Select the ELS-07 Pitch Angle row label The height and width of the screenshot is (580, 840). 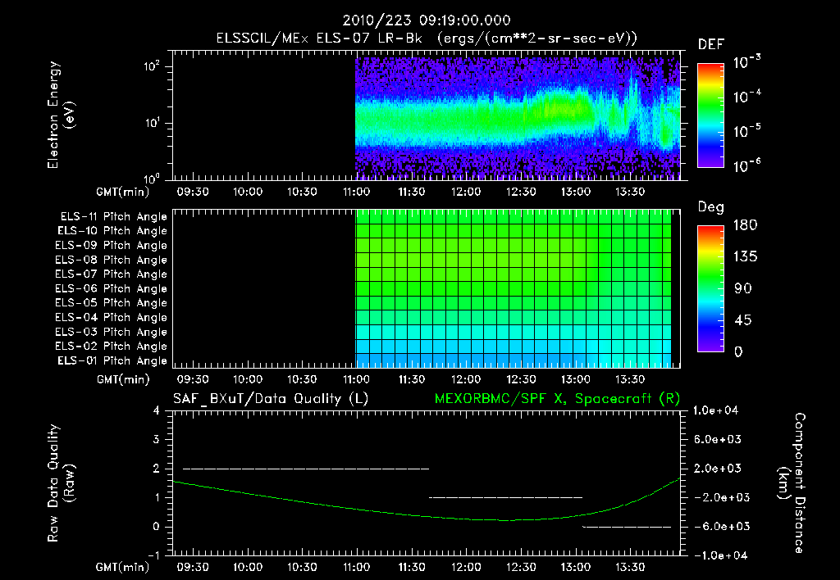point(111,274)
